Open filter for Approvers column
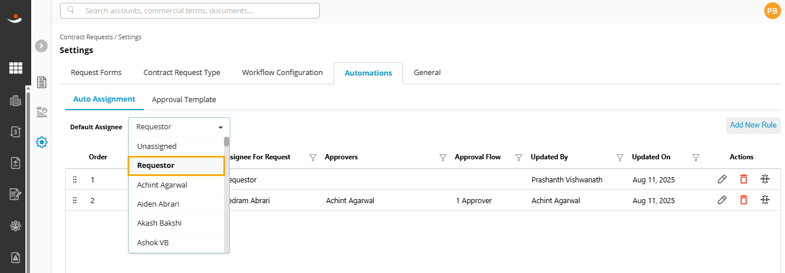Image resolution: width=785 pixels, height=273 pixels. [443, 157]
